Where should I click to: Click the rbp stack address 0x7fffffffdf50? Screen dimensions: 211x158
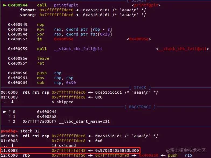(x=68, y=155)
